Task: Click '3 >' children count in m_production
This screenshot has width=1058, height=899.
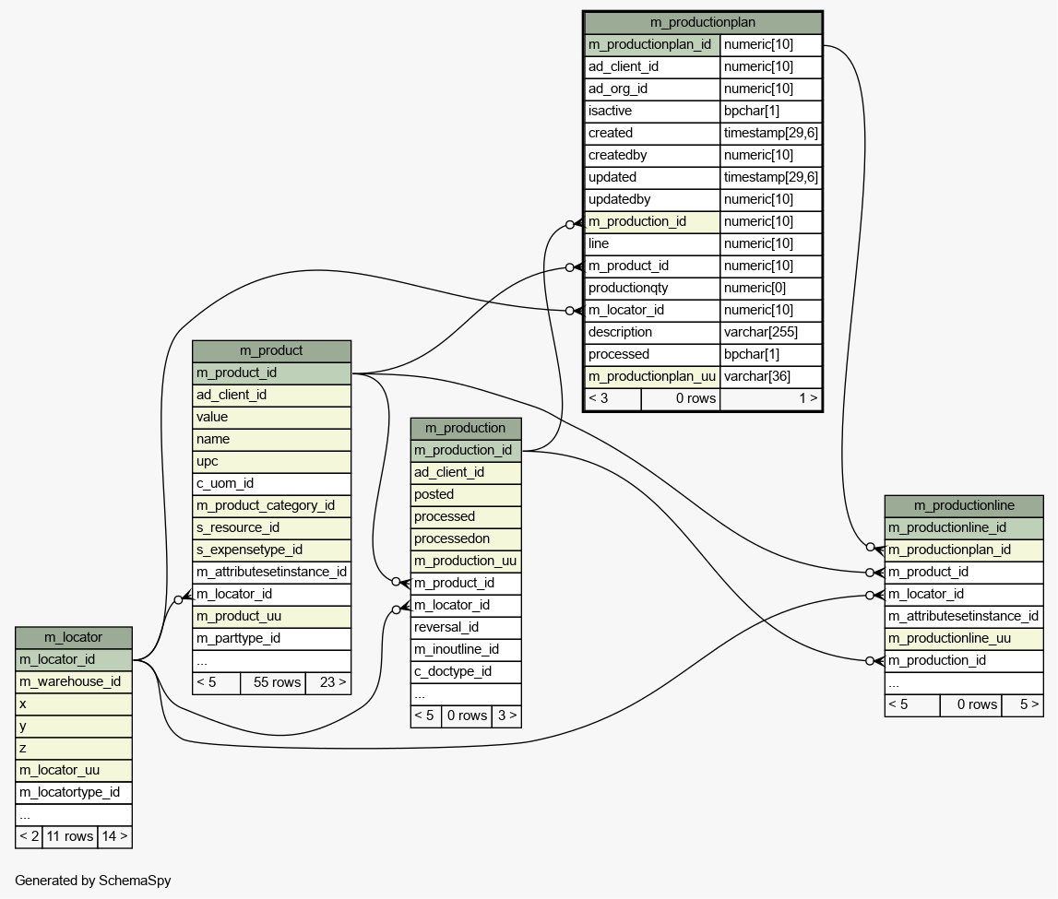Action: [506, 716]
